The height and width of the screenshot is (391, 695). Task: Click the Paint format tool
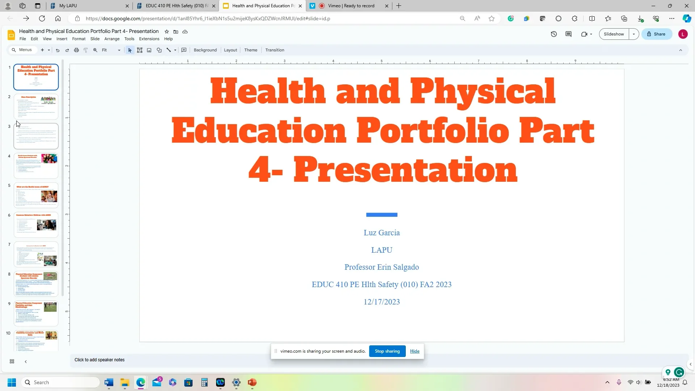86,50
